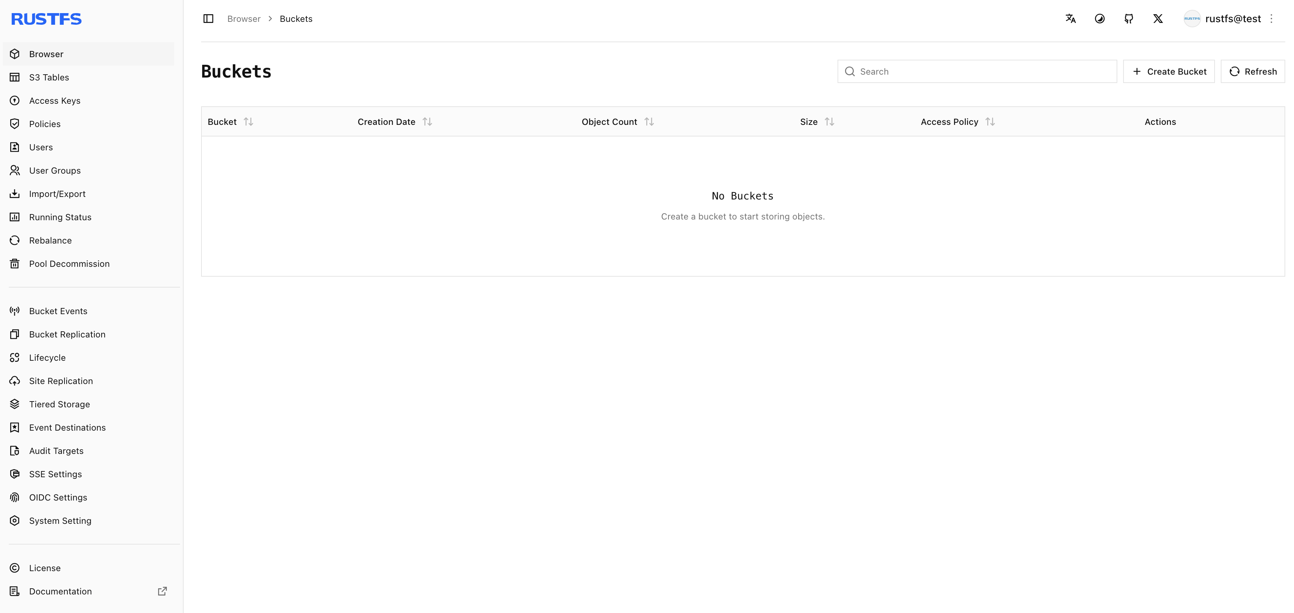Open Browser in the sidebar

point(89,54)
